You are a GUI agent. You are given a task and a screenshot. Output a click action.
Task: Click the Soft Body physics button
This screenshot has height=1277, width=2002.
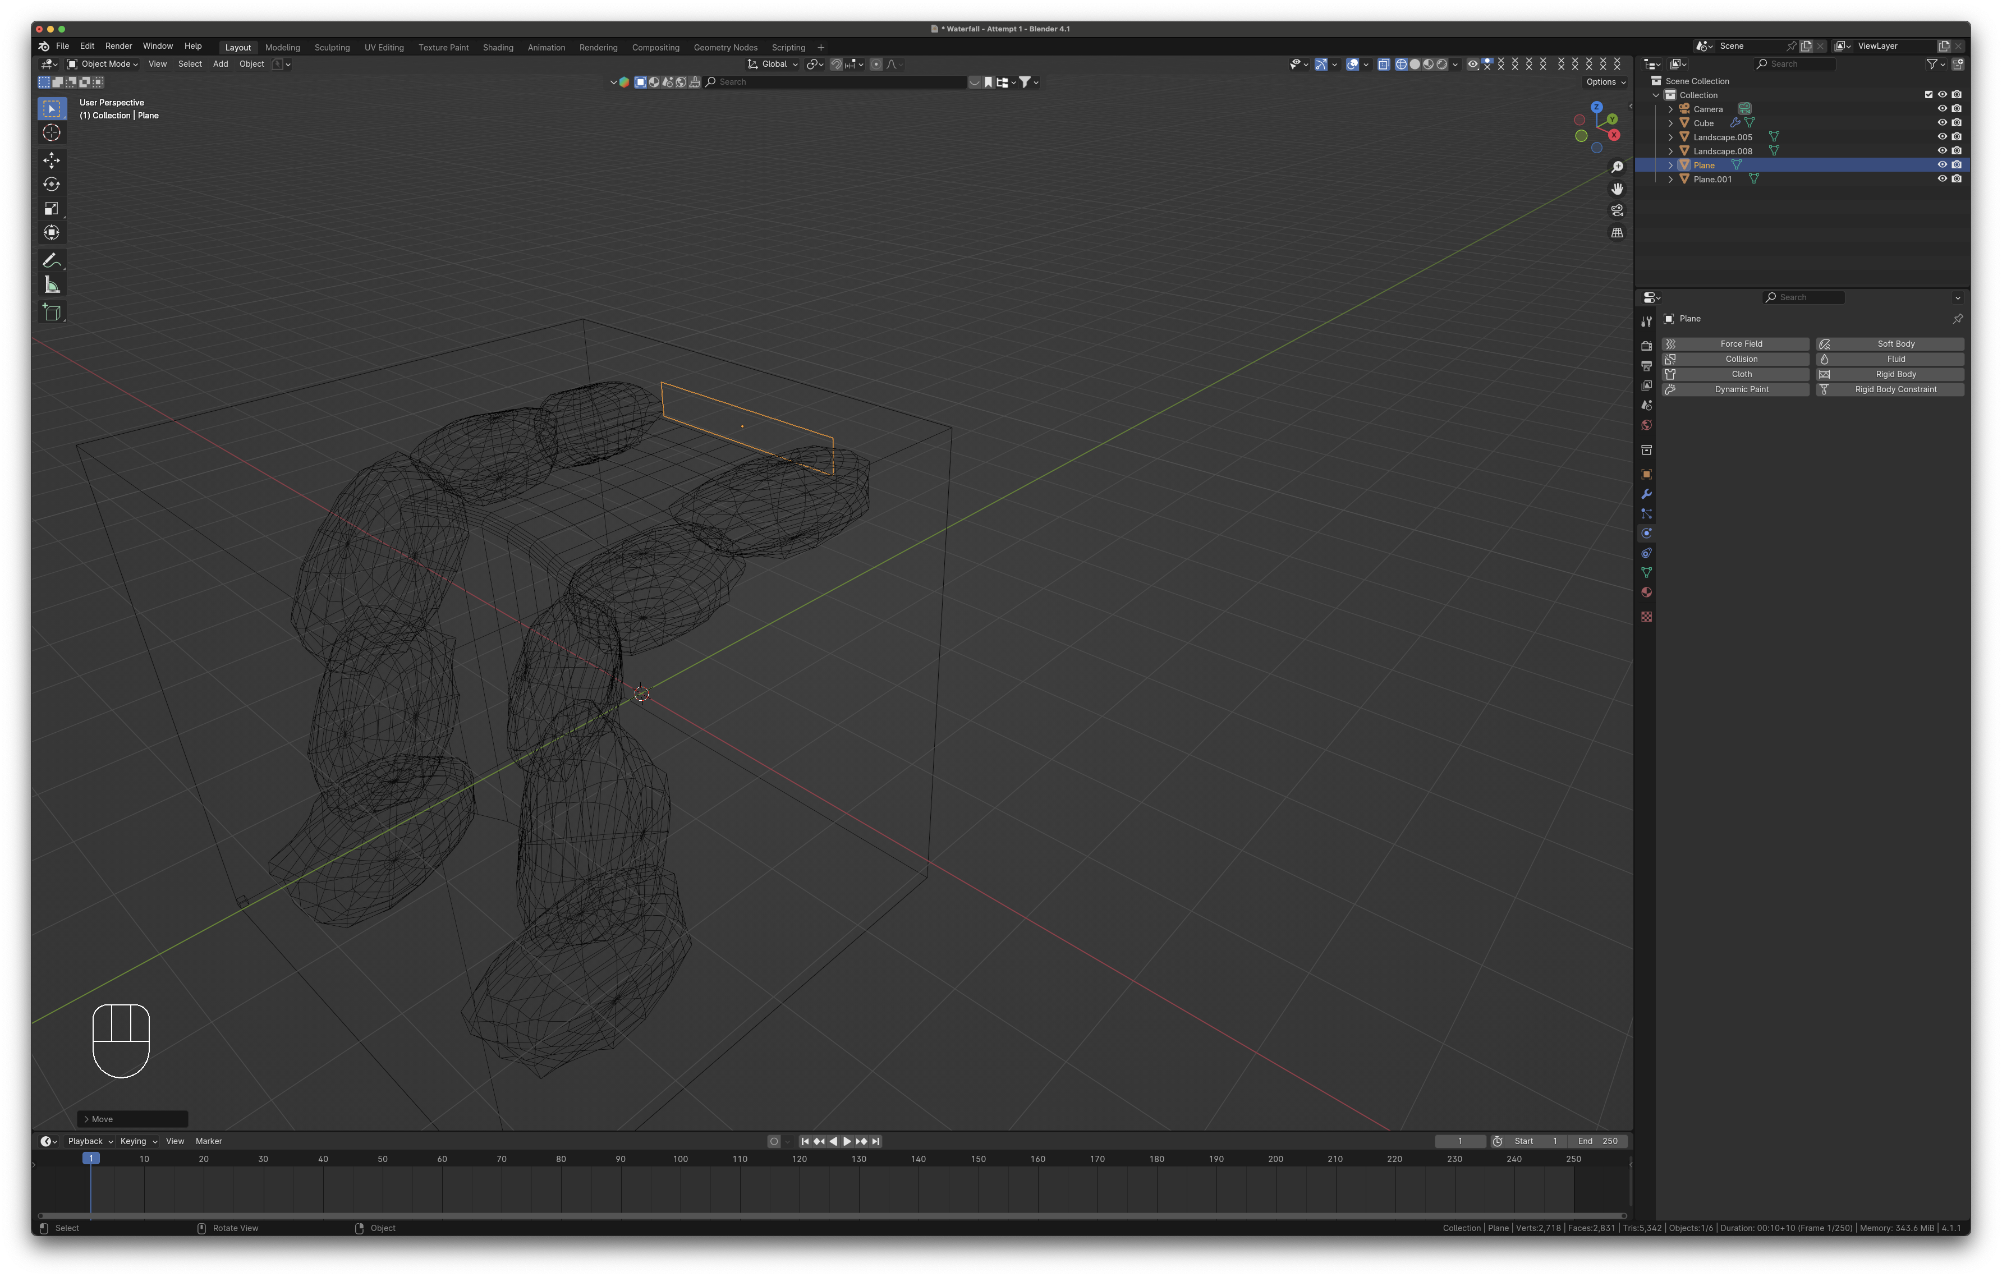(x=1890, y=344)
